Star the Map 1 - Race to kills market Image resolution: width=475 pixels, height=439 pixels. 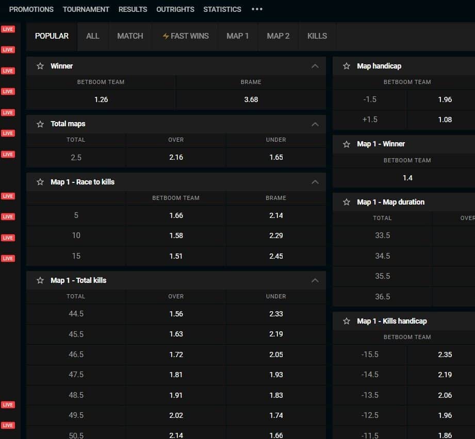[x=40, y=182]
